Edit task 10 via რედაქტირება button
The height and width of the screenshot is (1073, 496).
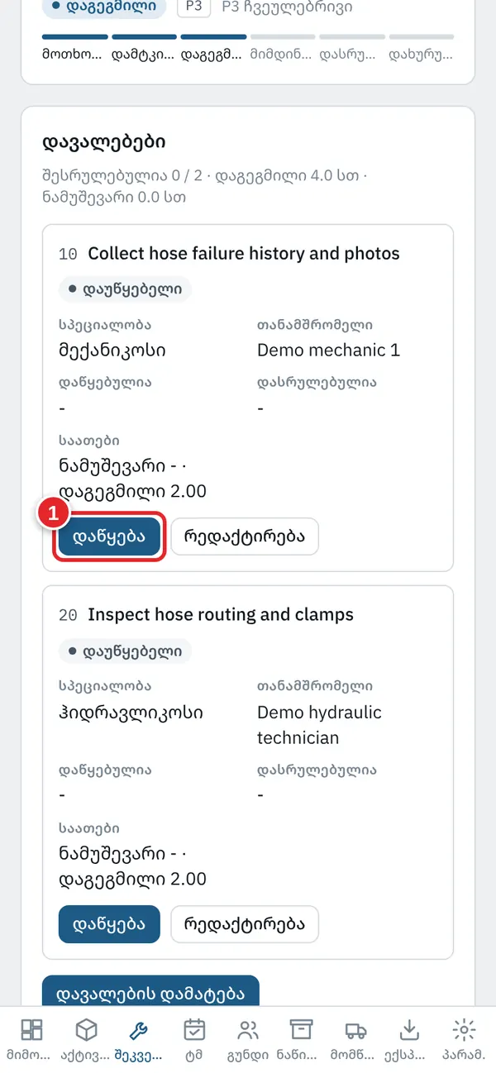245,536
